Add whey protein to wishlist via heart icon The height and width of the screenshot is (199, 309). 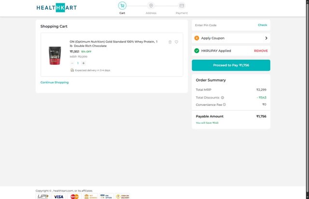[x=176, y=42]
